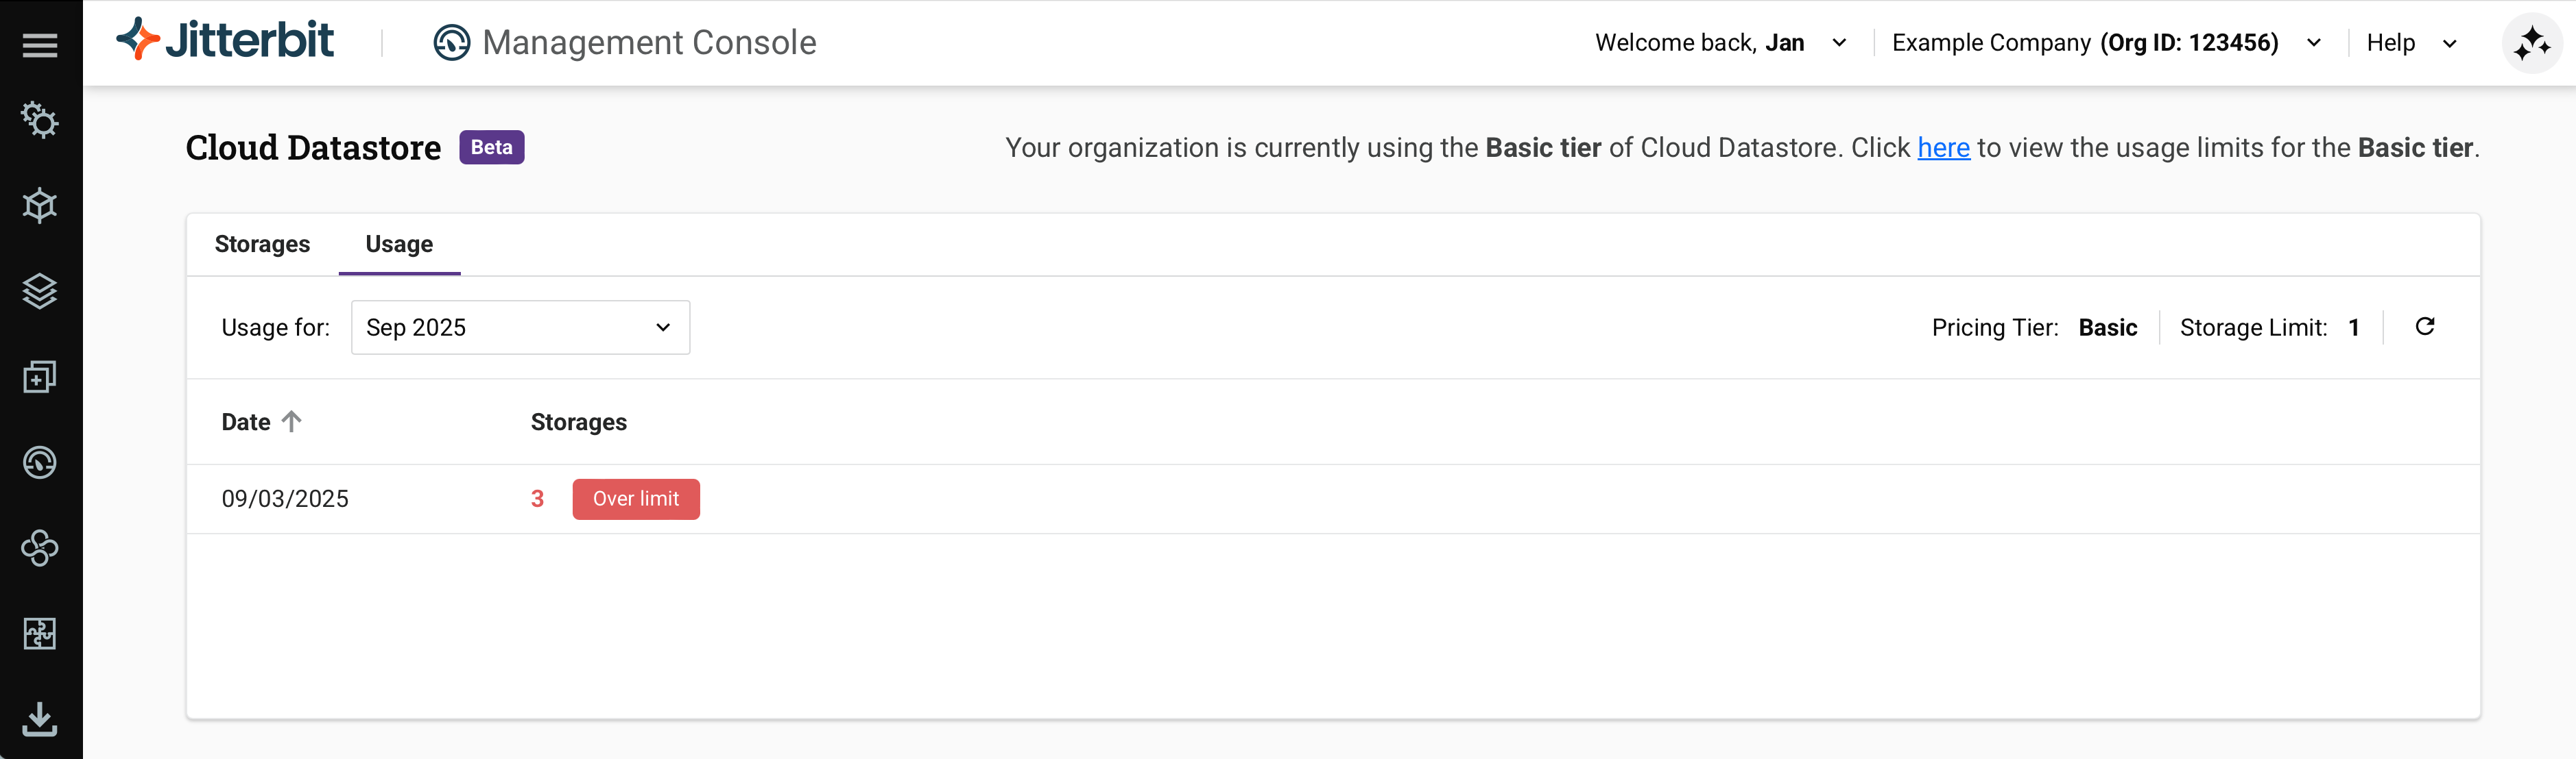
Task: Open the hexagon-cube sidebar icon
Action: (40, 206)
